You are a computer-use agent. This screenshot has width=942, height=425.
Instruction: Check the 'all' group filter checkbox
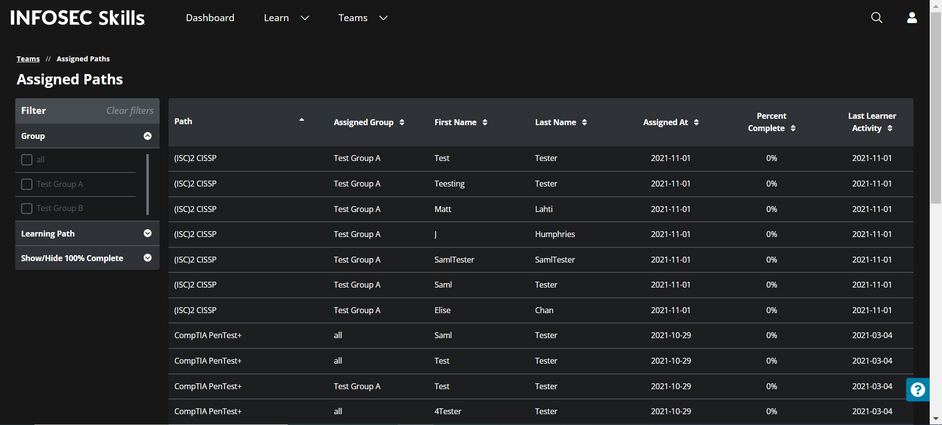pos(27,159)
